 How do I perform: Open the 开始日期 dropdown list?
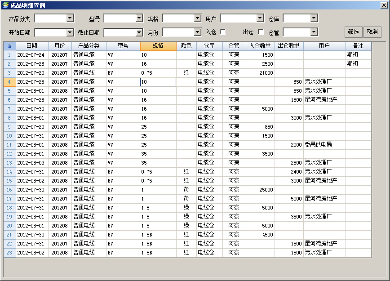click(70, 32)
